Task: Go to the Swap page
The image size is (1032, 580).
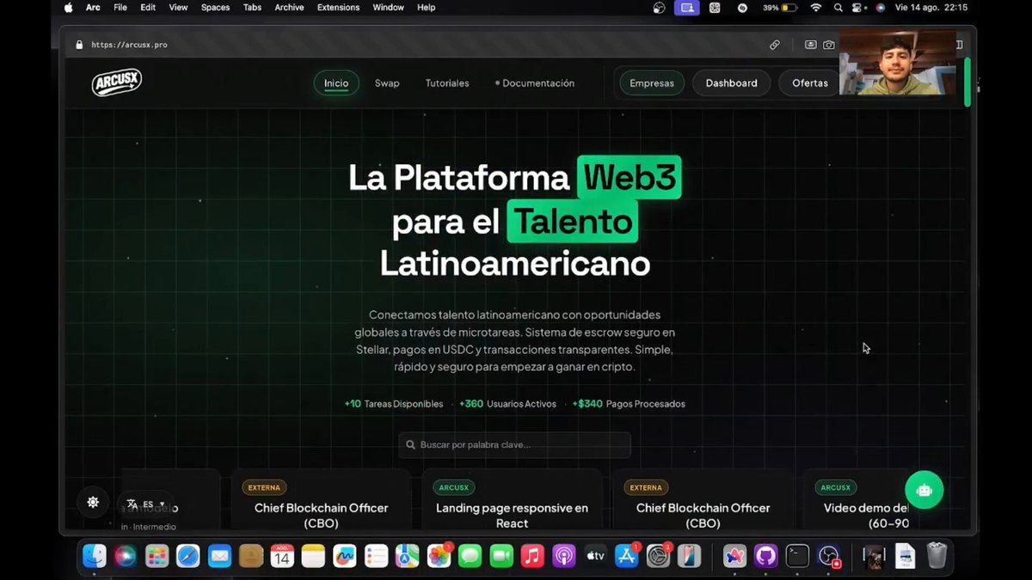Action: [387, 83]
